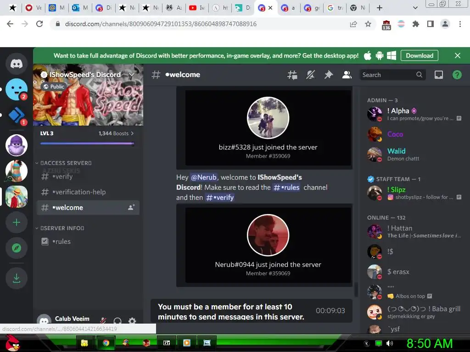The width and height of the screenshot is (470, 352).
Task: Click the @Nerub mention
Action: [x=203, y=177]
